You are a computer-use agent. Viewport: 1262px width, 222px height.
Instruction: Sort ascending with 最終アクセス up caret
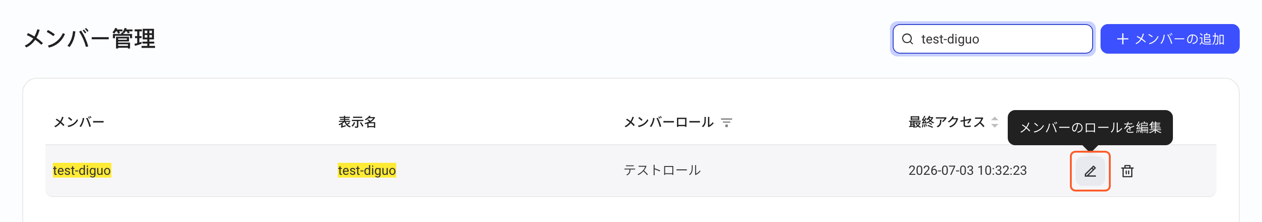tap(994, 118)
